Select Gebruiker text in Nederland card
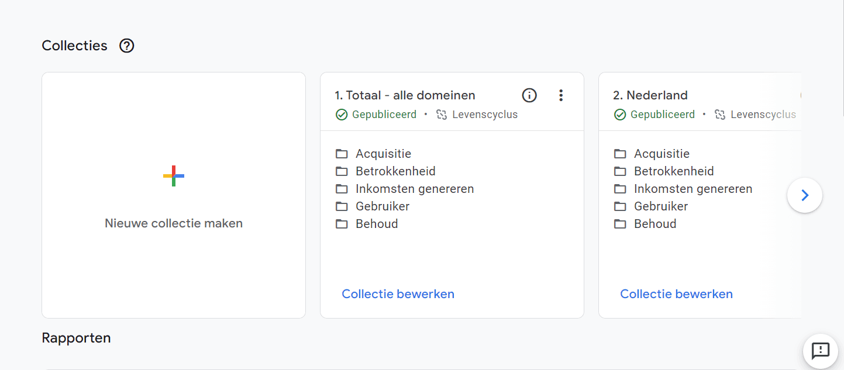Screen dimensions: 844x370 point(661,206)
